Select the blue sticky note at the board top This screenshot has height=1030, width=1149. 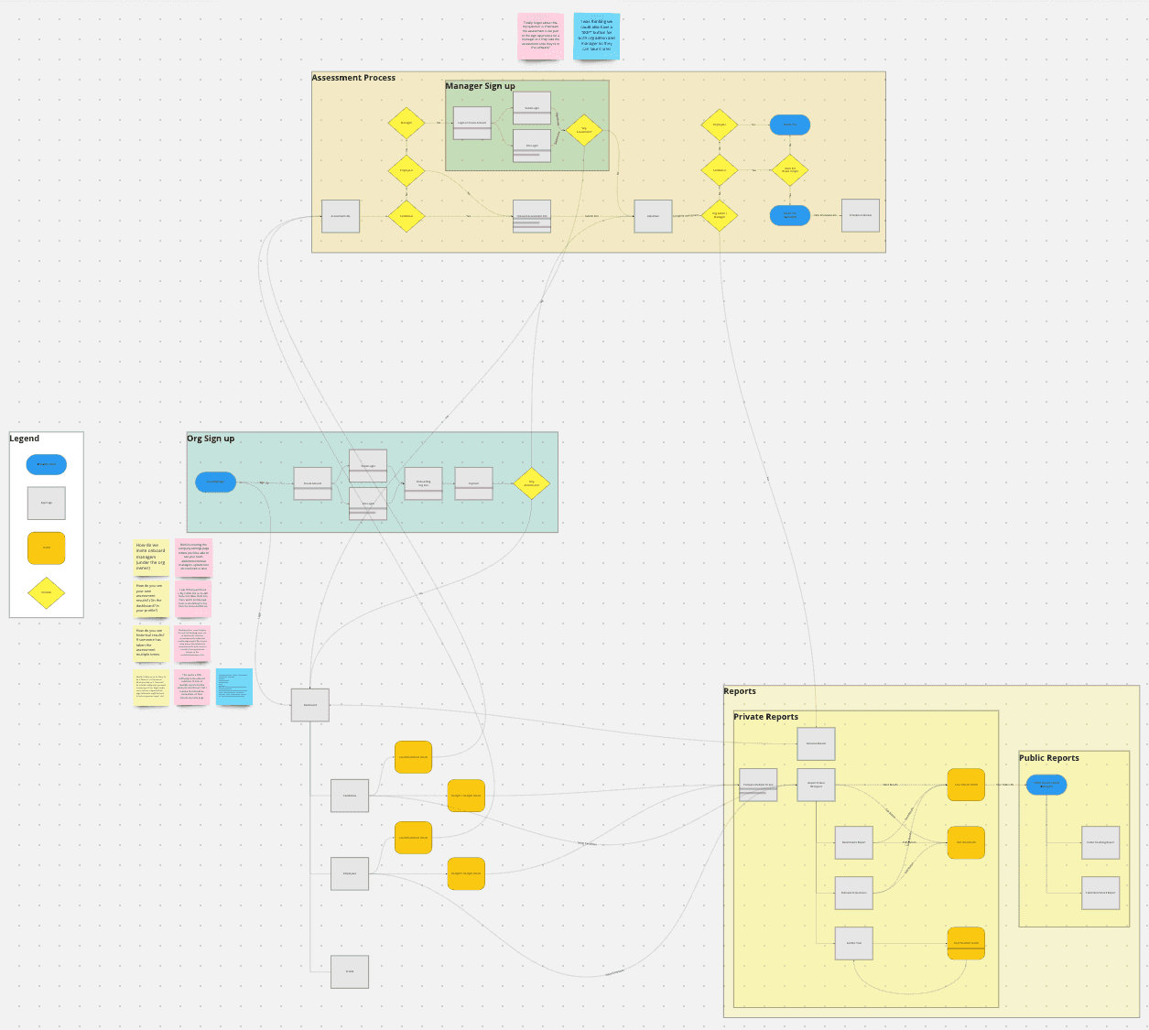point(597,36)
